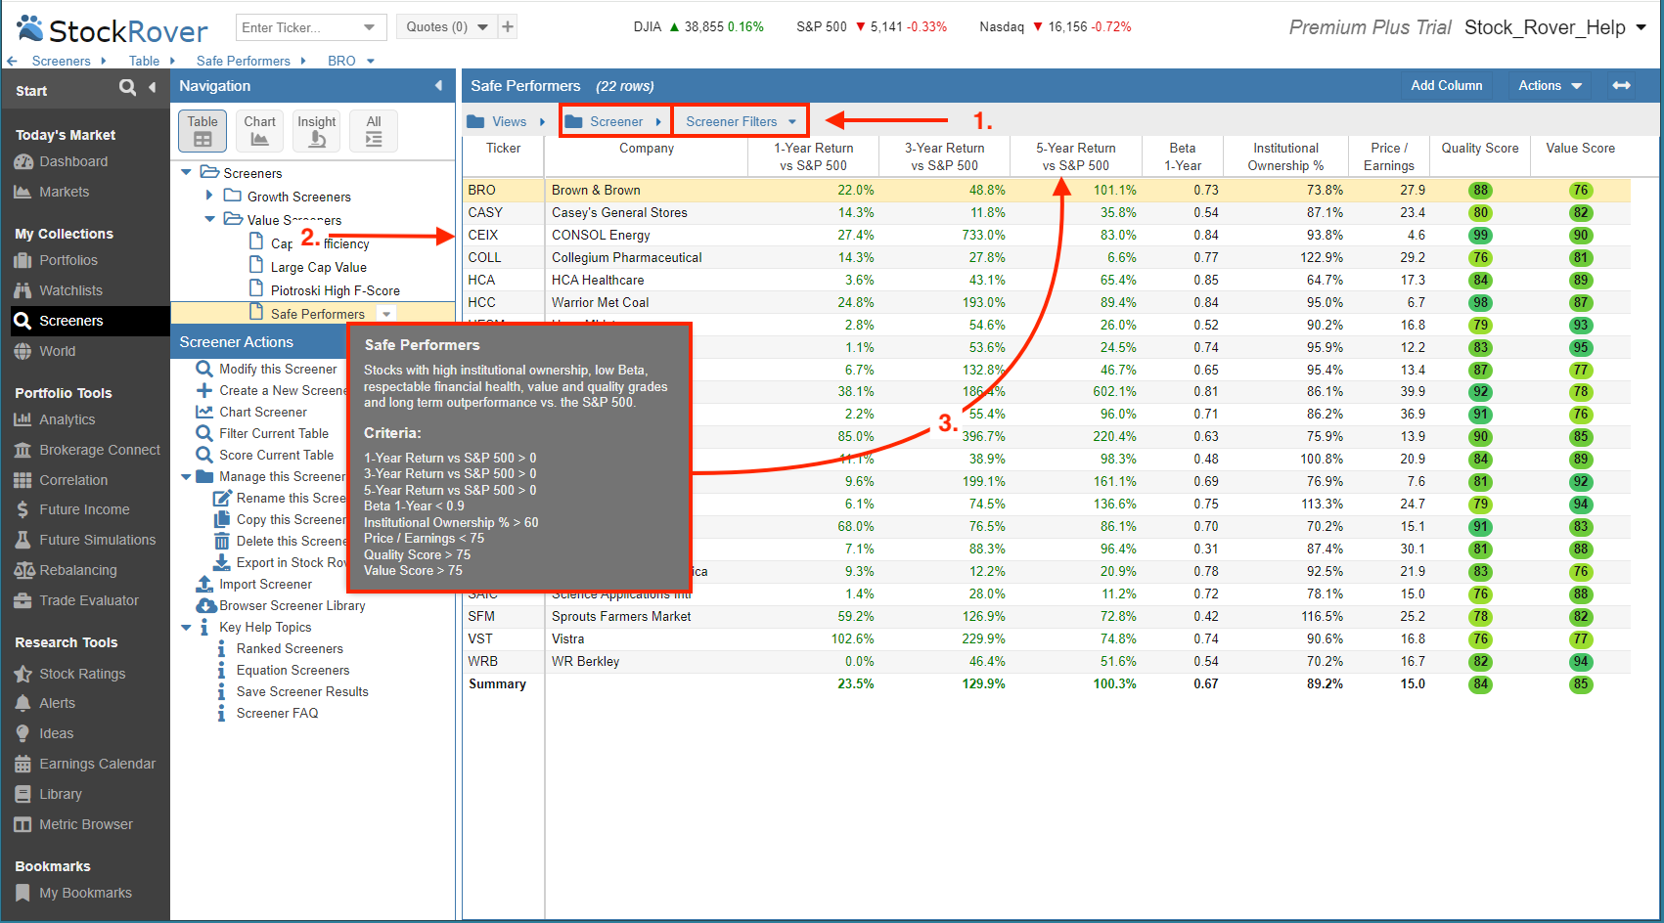Sort by Quality Score column header
The image size is (1664, 923).
[1479, 149]
